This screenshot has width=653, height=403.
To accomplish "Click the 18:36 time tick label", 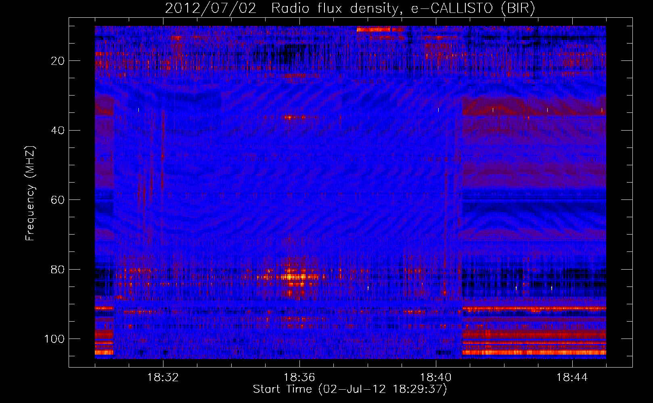I will coord(299,378).
